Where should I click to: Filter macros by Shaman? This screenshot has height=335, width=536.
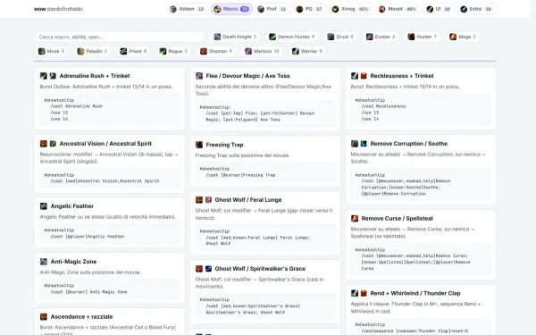[x=216, y=51]
